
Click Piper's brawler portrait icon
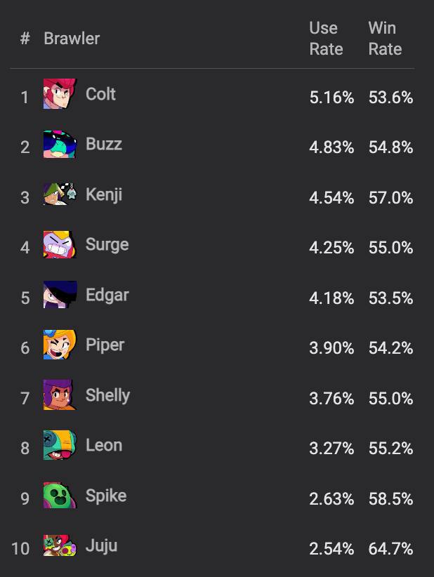(x=59, y=345)
